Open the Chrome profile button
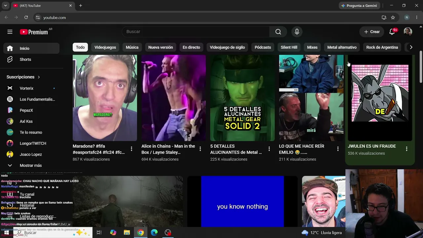This screenshot has width=423, height=238. (407, 18)
